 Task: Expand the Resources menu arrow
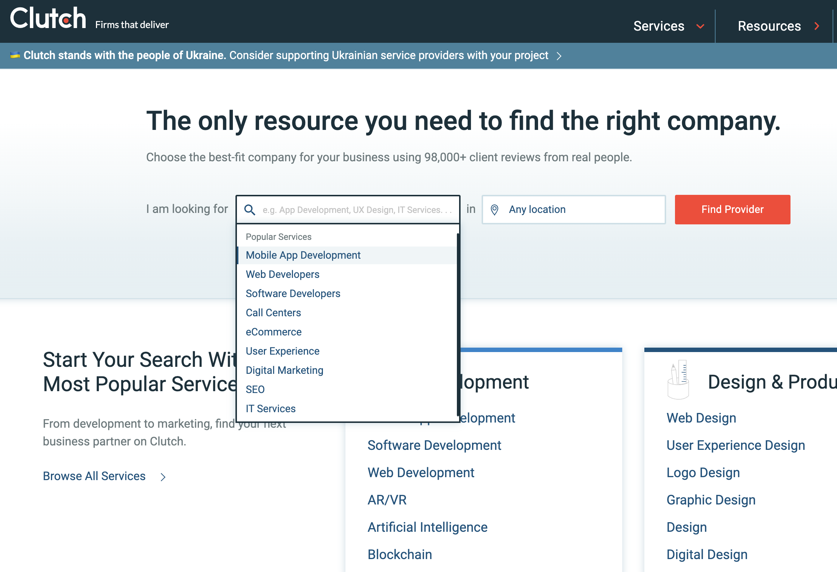(817, 26)
